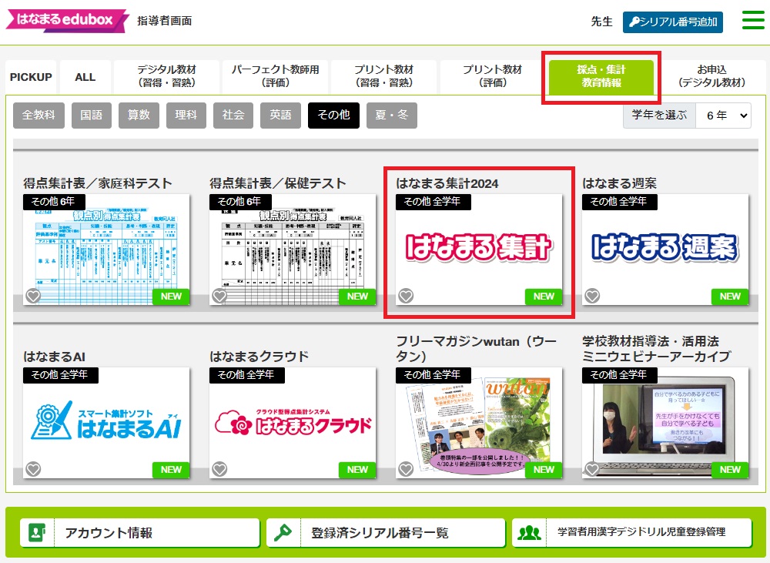Toggle heart on はなまる集計2024 card
The width and height of the screenshot is (770, 563).
pyautogui.click(x=406, y=296)
